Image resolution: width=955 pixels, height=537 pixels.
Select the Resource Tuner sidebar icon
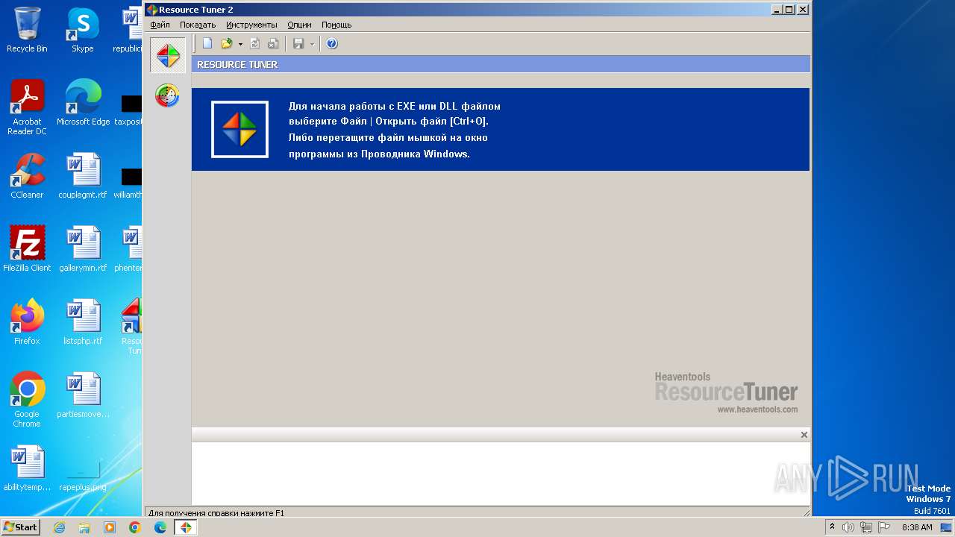168,55
